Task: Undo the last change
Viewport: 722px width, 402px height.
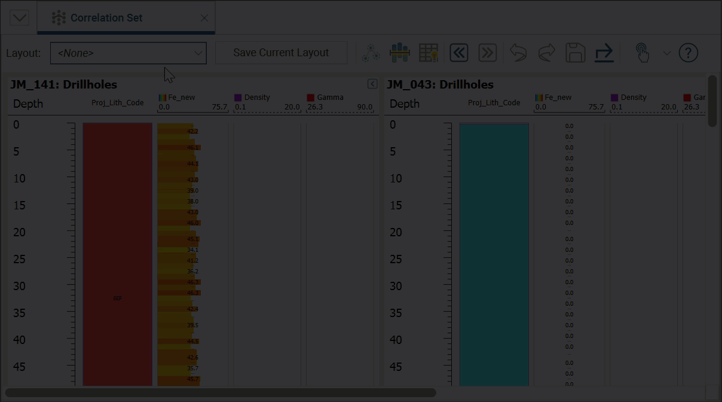Action: (517, 53)
